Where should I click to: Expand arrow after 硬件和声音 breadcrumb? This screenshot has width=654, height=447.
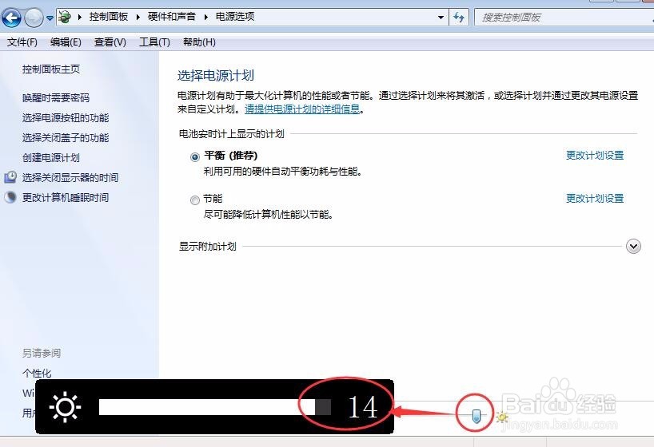click(x=205, y=17)
